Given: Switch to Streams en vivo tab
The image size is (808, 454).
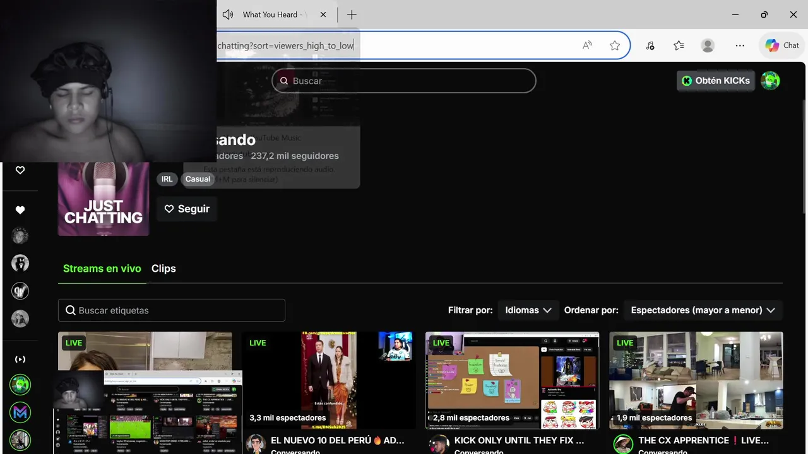Looking at the screenshot, I should (x=102, y=269).
